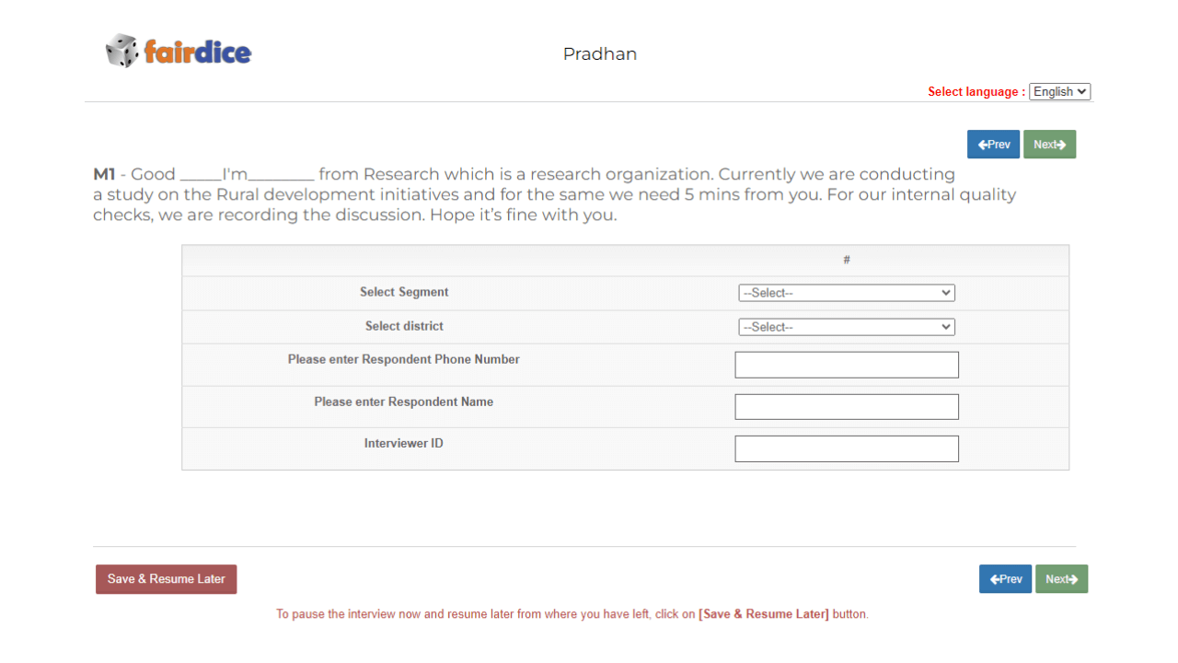1178x663 pixels.
Task: Click into the Respondent Name field
Action: [846, 407]
